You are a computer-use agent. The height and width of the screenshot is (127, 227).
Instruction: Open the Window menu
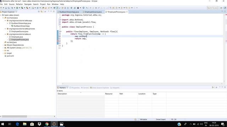point(55,4)
